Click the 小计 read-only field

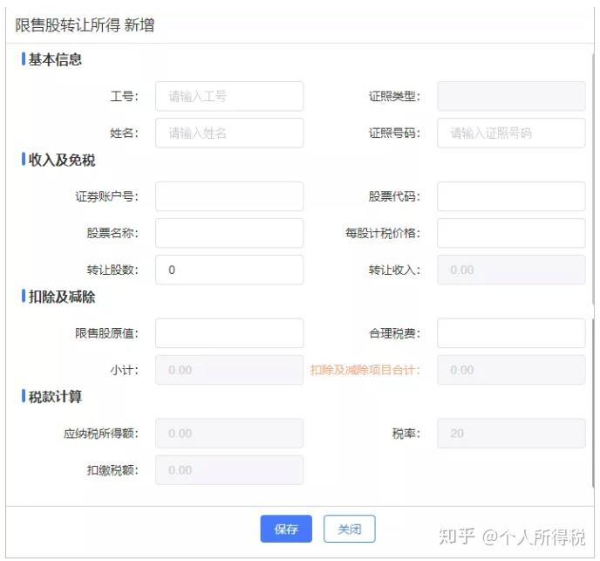point(229,370)
